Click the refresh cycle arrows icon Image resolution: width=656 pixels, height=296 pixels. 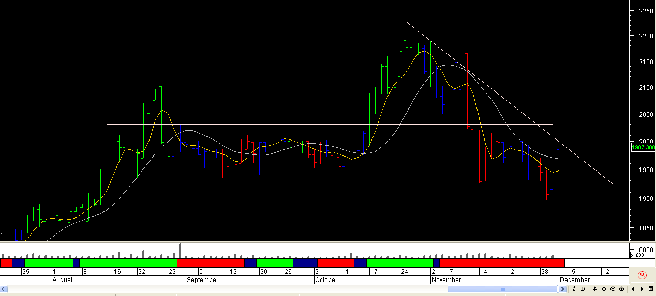(574, 289)
